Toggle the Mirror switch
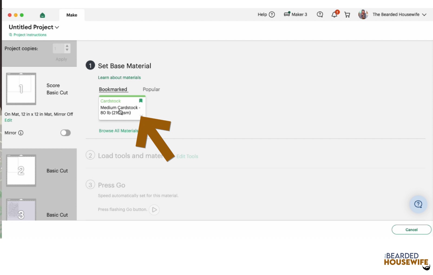The image size is (433, 275). click(65, 133)
